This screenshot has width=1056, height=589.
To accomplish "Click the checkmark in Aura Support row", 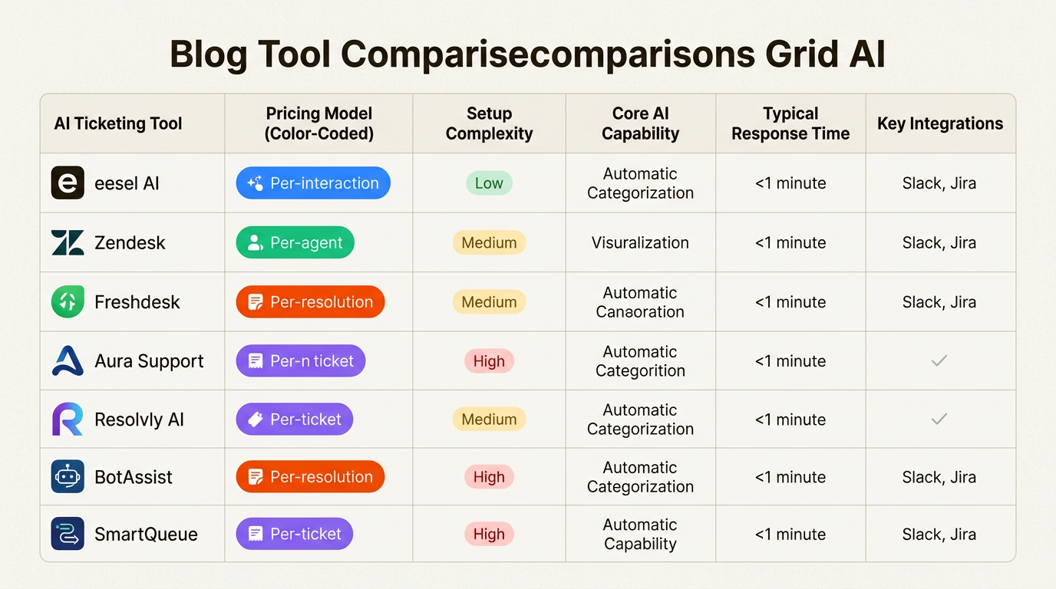I will click(939, 361).
